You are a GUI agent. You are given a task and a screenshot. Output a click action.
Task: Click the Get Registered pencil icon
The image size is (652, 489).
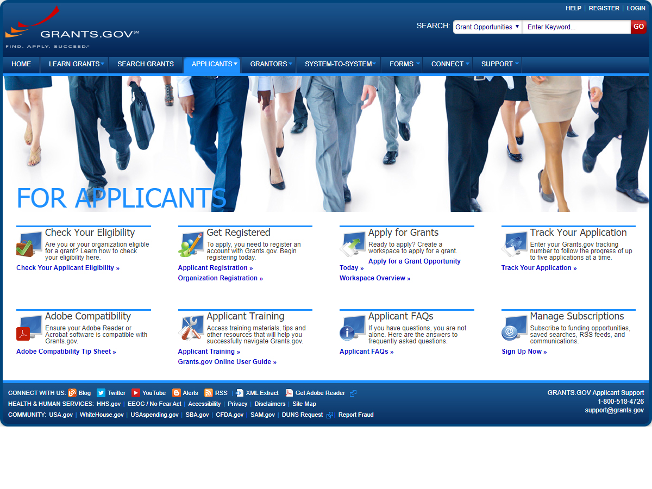[x=191, y=244]
